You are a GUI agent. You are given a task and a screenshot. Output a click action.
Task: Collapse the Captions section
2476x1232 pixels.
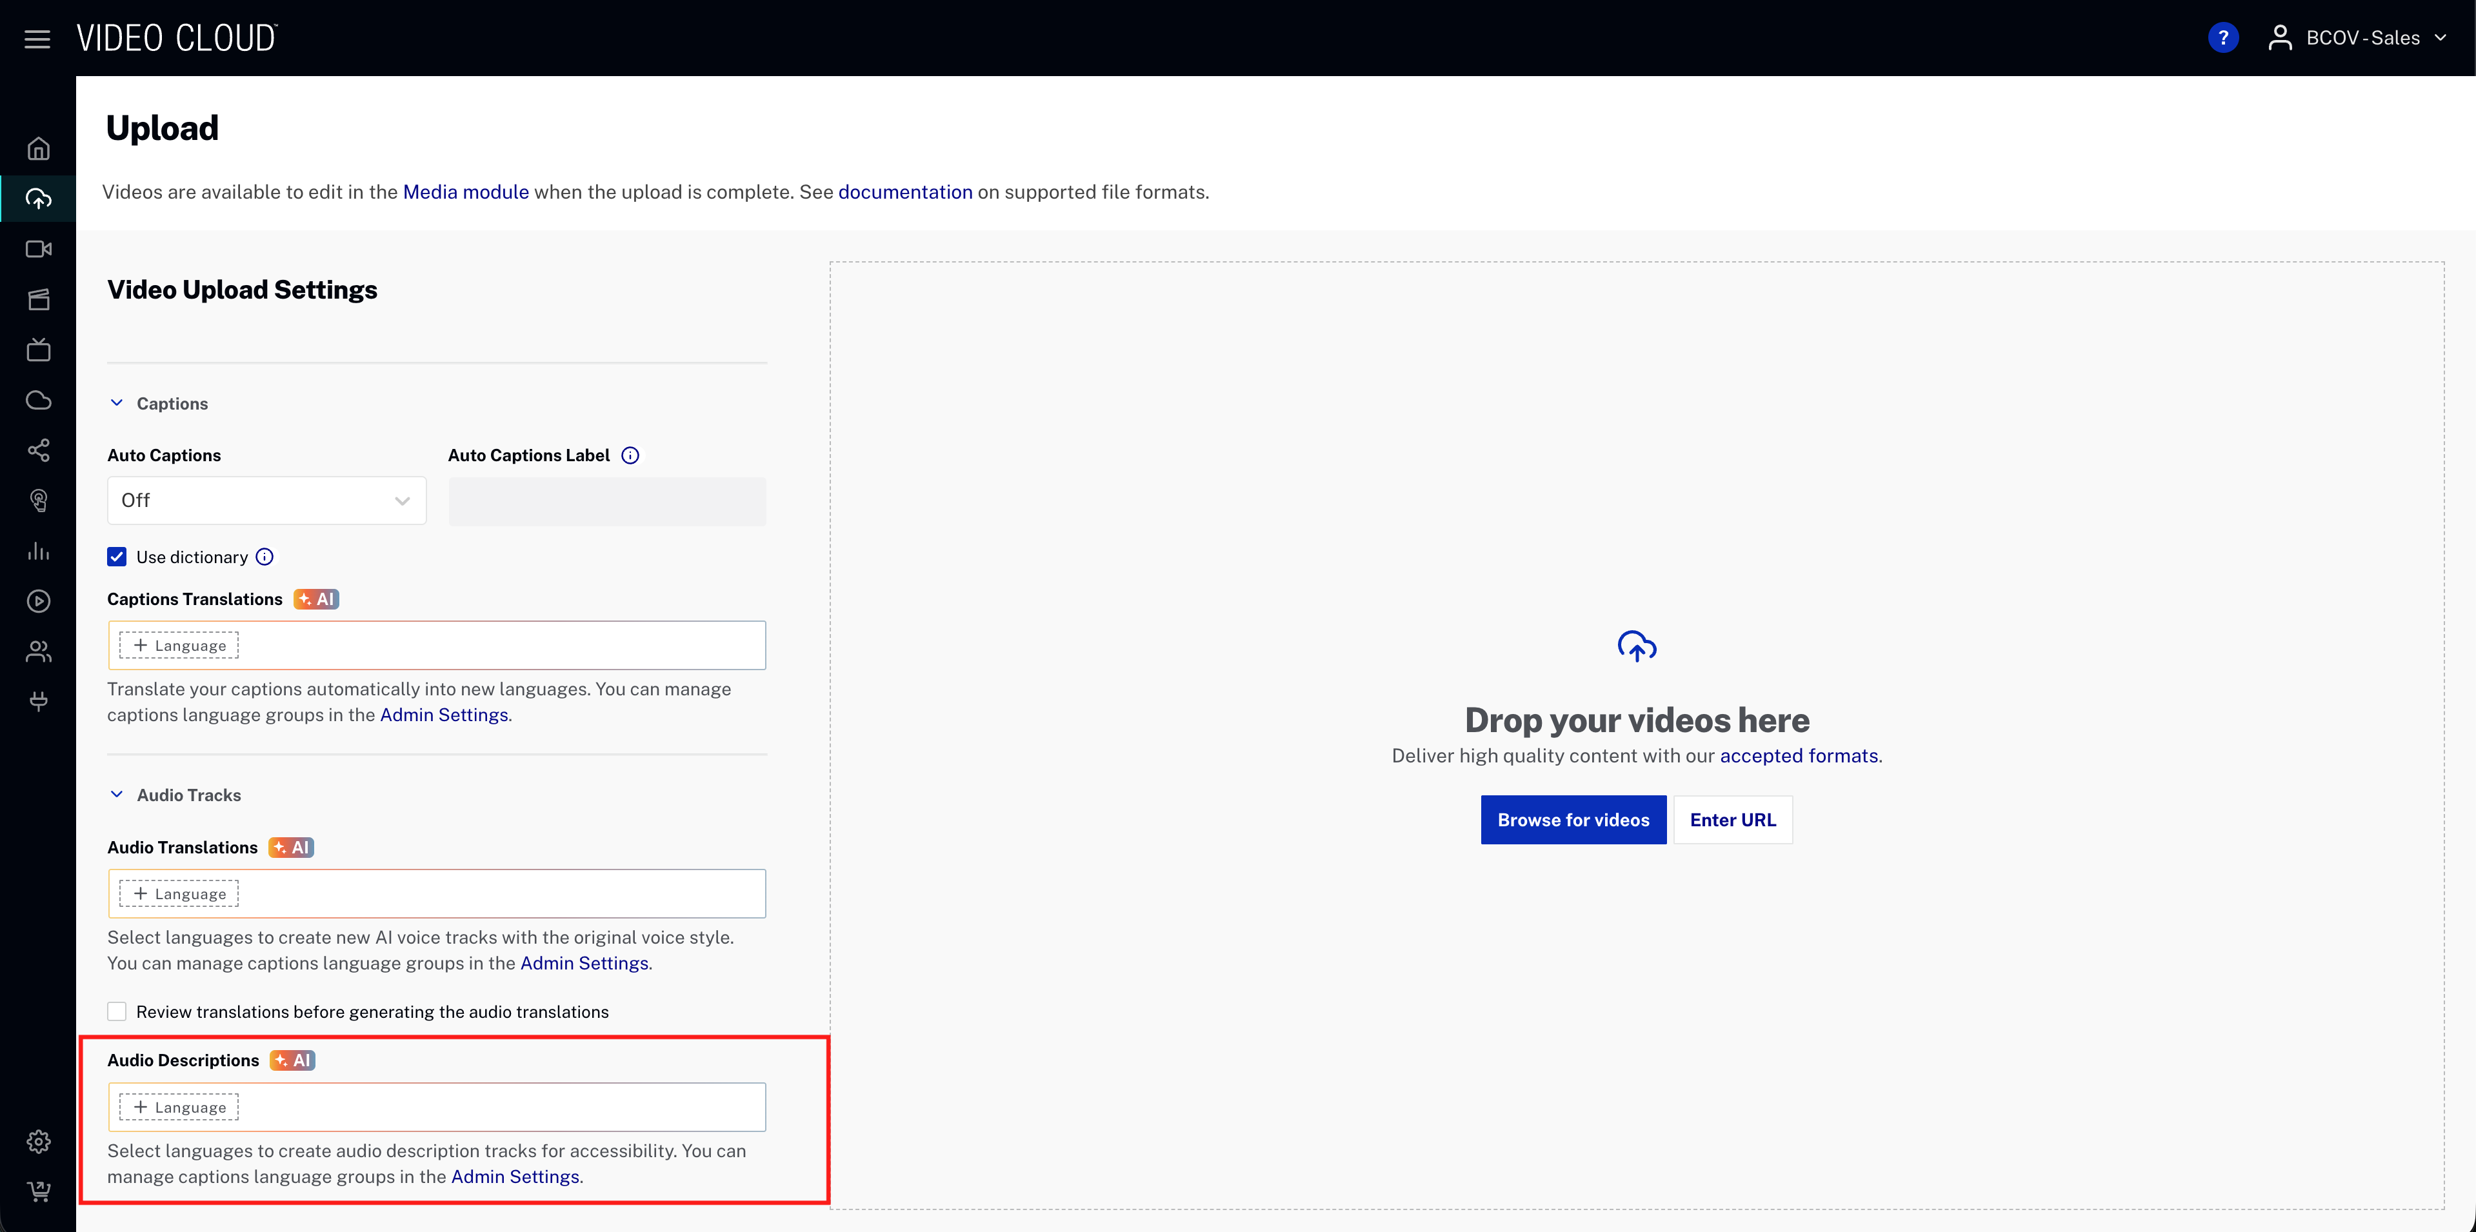coord(117,402)
